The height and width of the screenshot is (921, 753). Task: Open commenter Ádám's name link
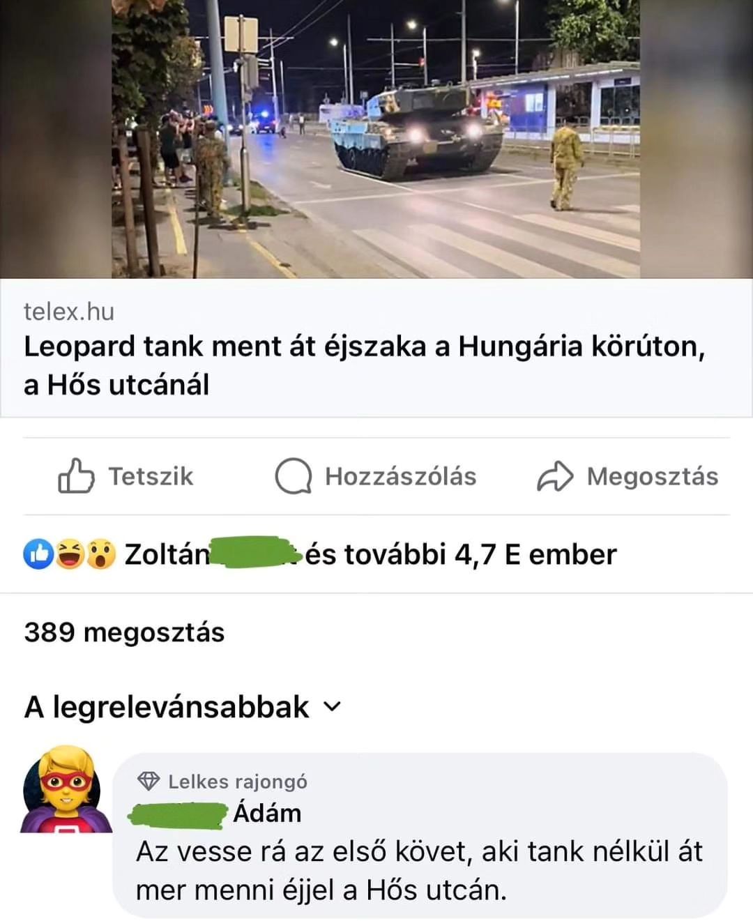coord(267,813)
